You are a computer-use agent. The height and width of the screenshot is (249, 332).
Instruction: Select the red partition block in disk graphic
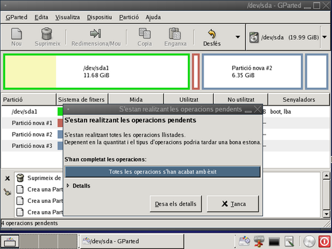coord(196,71)
